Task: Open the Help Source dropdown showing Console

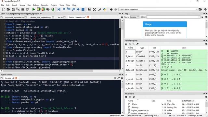Action: pyautogui.click(x=134, y=17)
